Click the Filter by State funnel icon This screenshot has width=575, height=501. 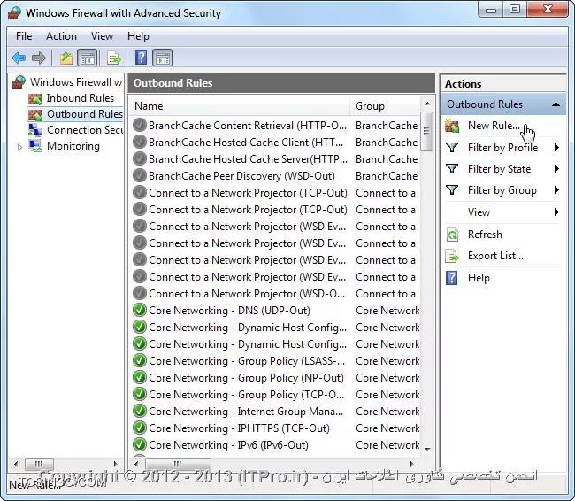coord(452,169)
